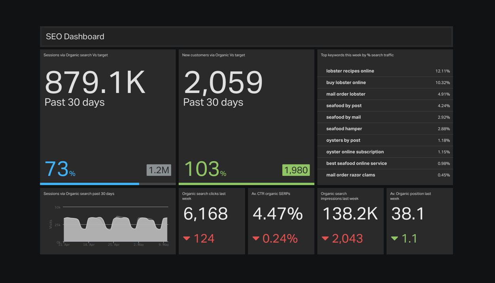Choose the "seafood by post" keyword
Screen dimensions: 495x283
pyautogui.click(x=344, y=106)
